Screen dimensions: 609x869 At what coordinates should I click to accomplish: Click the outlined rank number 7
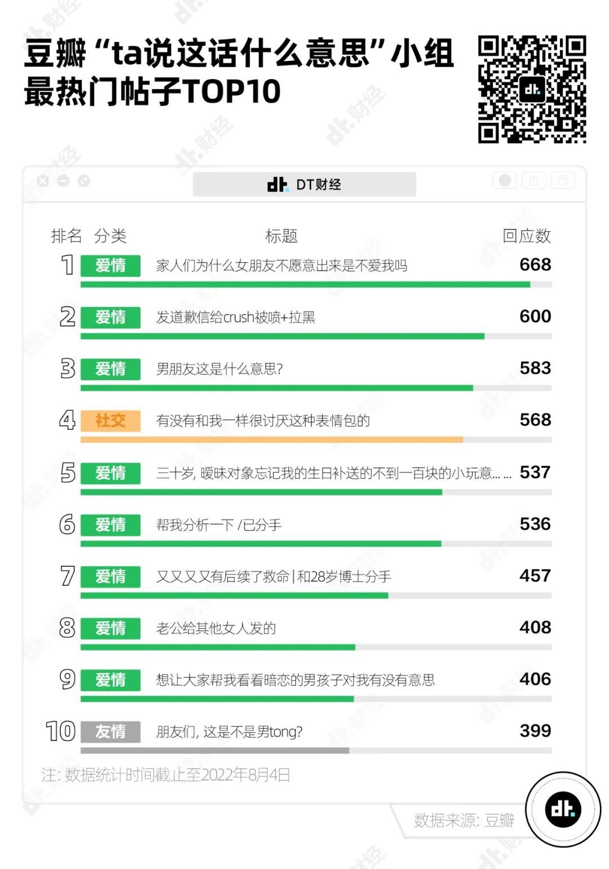point(68,576)
